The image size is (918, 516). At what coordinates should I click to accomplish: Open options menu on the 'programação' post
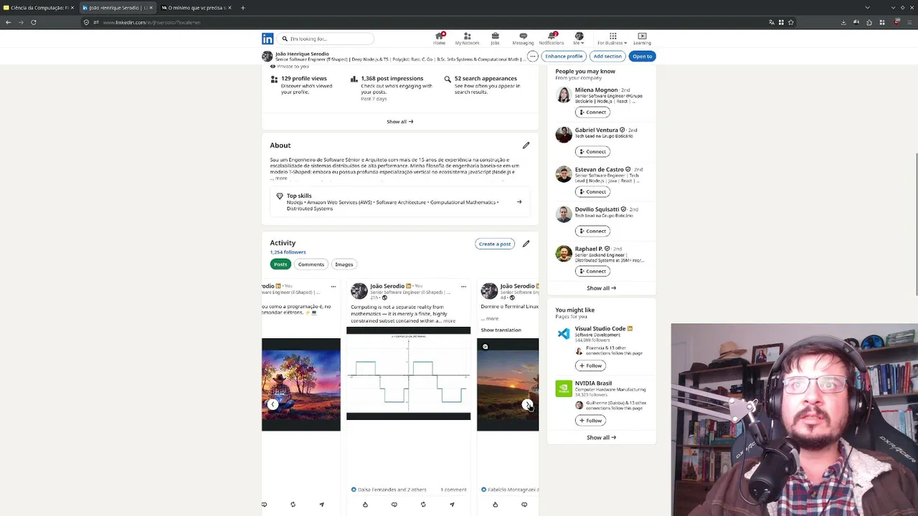pos(333,287)
